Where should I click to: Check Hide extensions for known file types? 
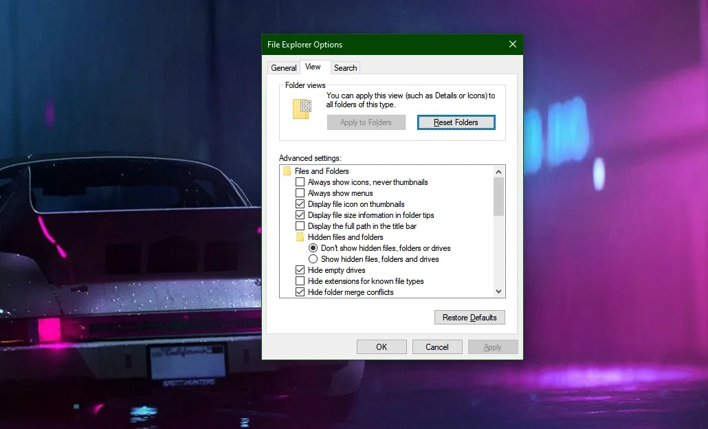pyautogui.click(x=300, y=281)
